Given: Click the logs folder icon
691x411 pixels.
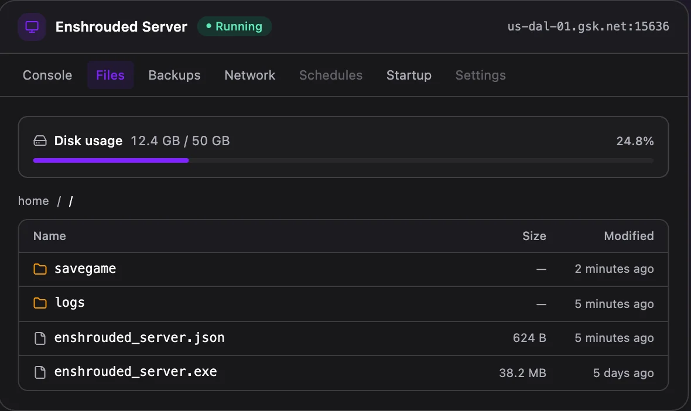Looking at the screenshot, I should (40, 303).
